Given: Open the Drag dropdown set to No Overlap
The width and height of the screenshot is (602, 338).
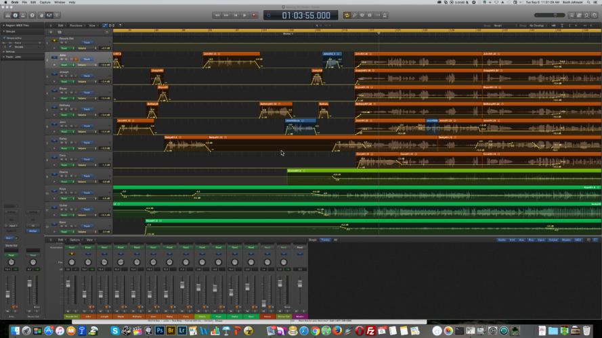Looking at the screenshot, I should coord(538,26).
